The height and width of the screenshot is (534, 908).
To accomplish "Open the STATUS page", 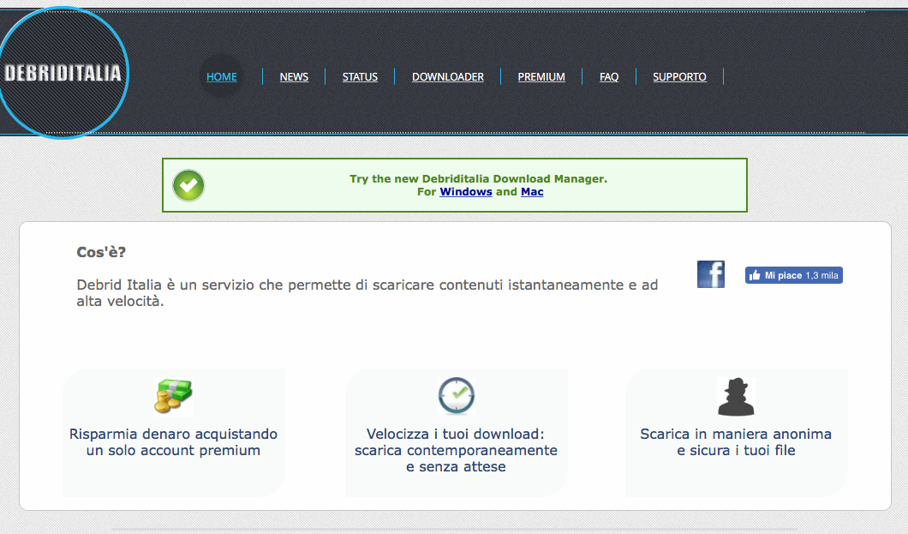I will coord(360,76).
